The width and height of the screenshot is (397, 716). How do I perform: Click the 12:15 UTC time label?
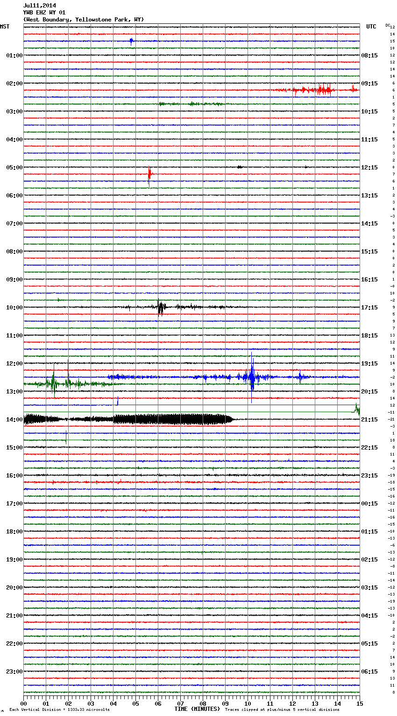pyautogui.click(x=369, y=168)
